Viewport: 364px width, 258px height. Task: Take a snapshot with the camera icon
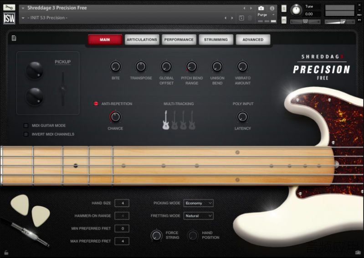click(261, 8)
